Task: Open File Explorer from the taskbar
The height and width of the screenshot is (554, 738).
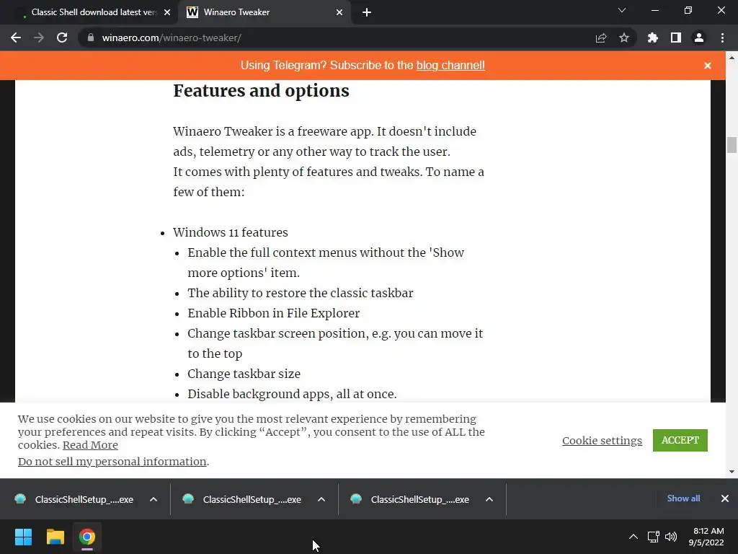Action: [55, 537]
